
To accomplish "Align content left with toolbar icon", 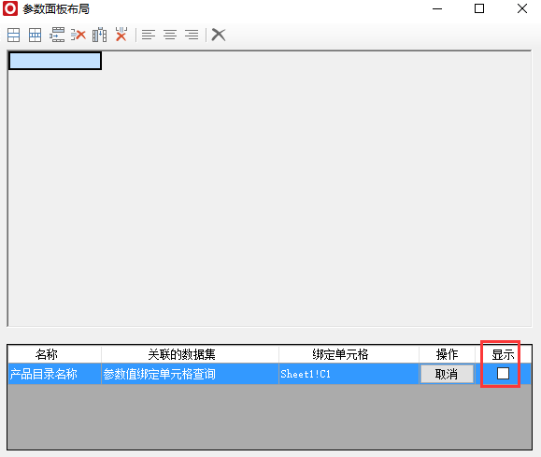I will click(149, 35).
